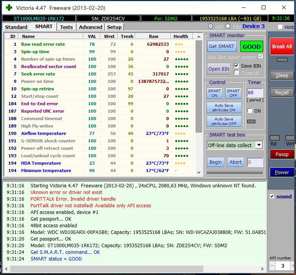Toggle Use IBM super smart checkbox
This screenshot has width=296, height=275.
tap(260, 56)
